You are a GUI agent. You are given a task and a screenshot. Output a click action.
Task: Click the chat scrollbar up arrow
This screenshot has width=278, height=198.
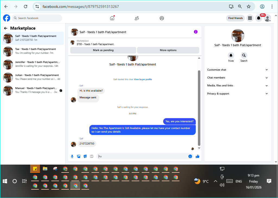pos(199,58)
